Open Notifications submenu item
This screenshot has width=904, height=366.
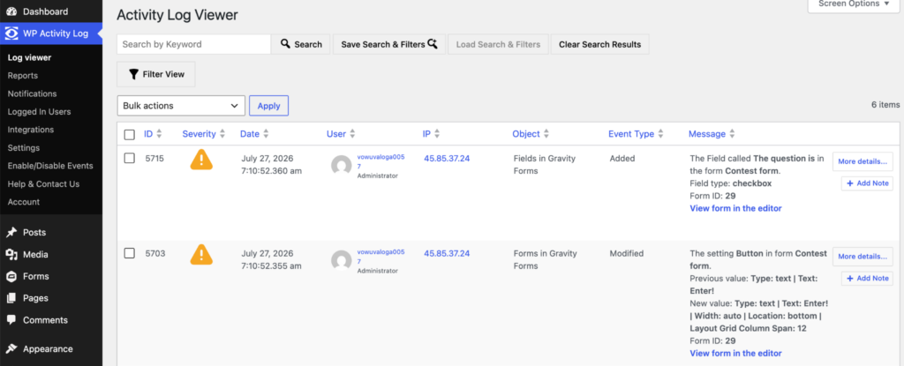pos(33,93)
